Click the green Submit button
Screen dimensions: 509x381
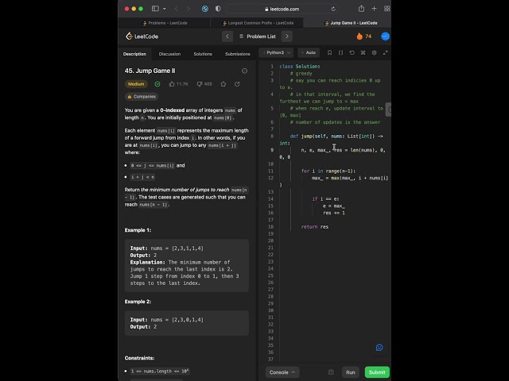tap(377, 372)
